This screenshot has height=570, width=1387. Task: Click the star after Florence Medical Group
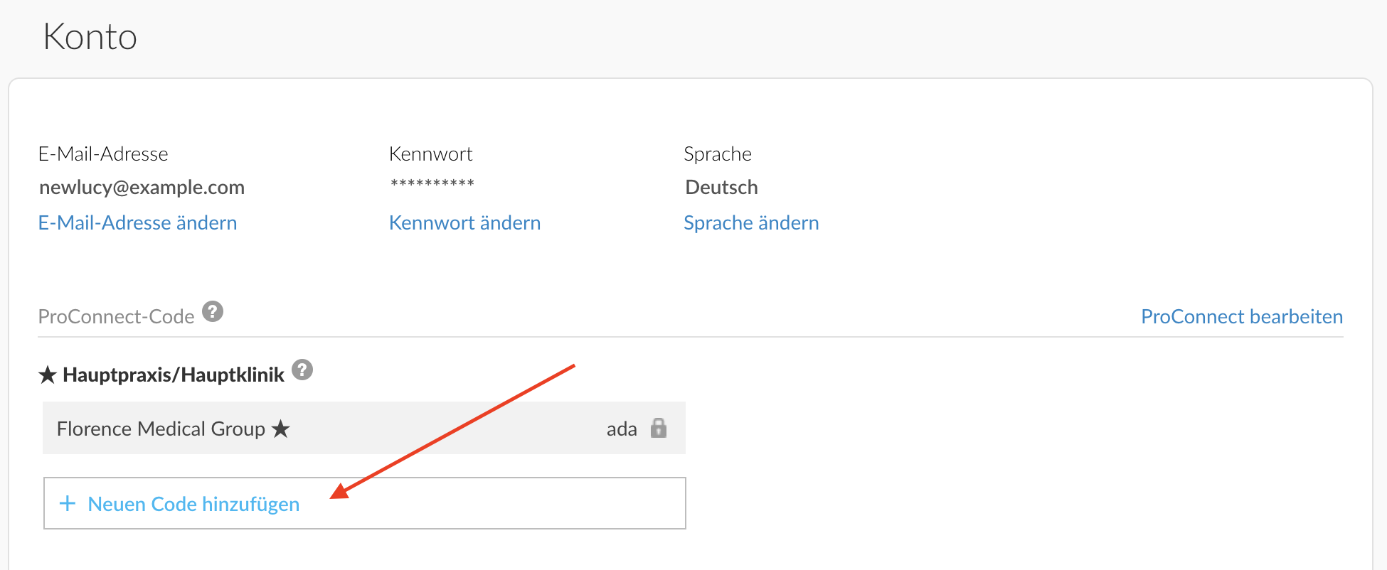click(x=281, y=429)
